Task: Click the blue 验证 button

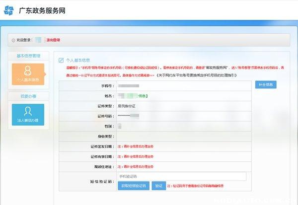Action: tap(159, 186)
